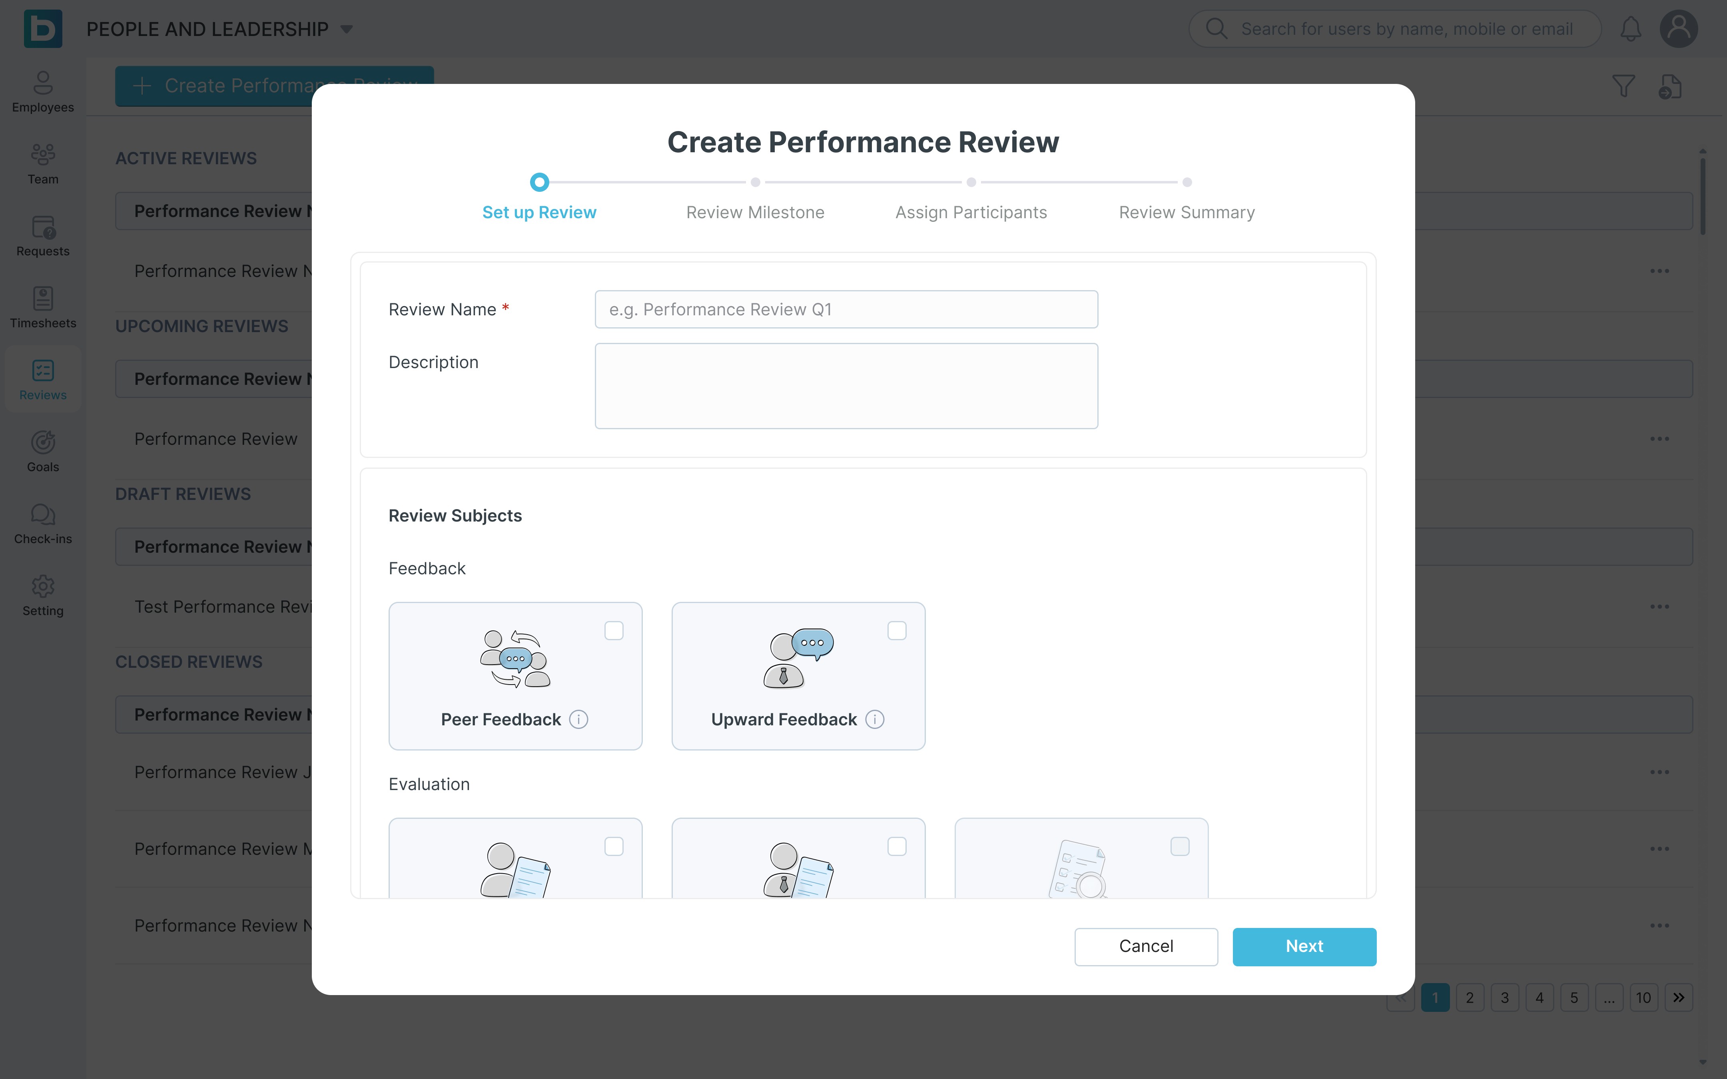Open the Setting sidebar section

coord(43,596)
